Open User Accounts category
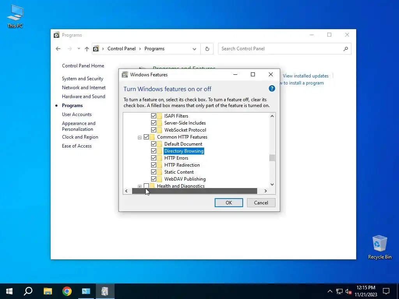Image resolution: width=399 pixels, height=299 pixels. (77, 114)
